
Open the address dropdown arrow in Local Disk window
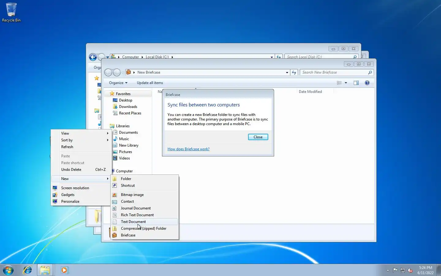(x=272, y=57)
